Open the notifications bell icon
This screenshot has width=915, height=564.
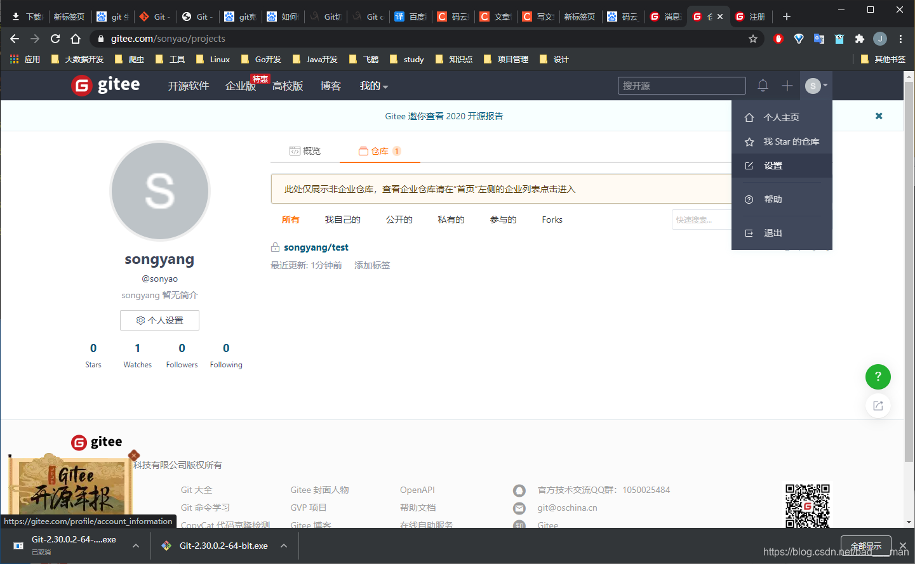[x=763, y=85]
